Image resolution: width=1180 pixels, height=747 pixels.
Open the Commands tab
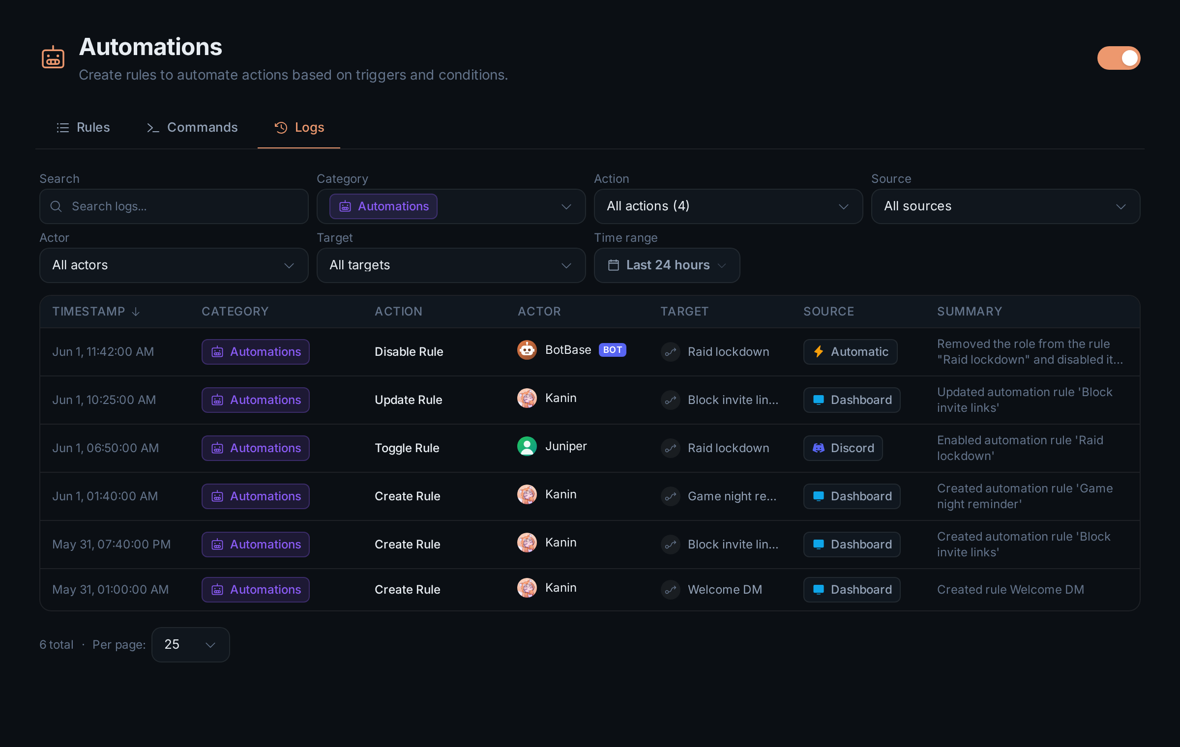[192, 128]
